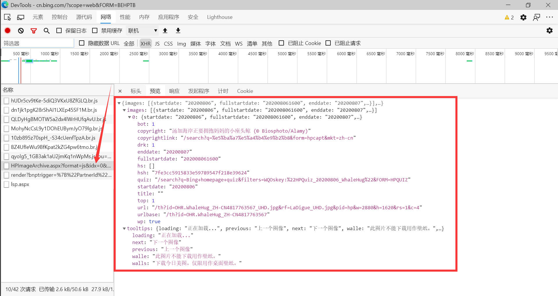Import HAR file
The height and width of the screenshot is (296, 558).
pyautogui.click(x=165, y=30)
